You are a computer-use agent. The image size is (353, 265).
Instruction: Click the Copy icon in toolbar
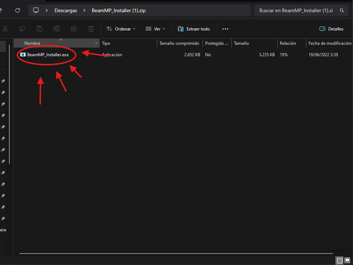(x=22, y=29)
